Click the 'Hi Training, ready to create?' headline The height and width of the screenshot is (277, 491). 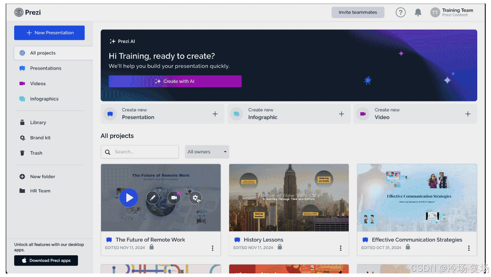[x=162, y=56]
